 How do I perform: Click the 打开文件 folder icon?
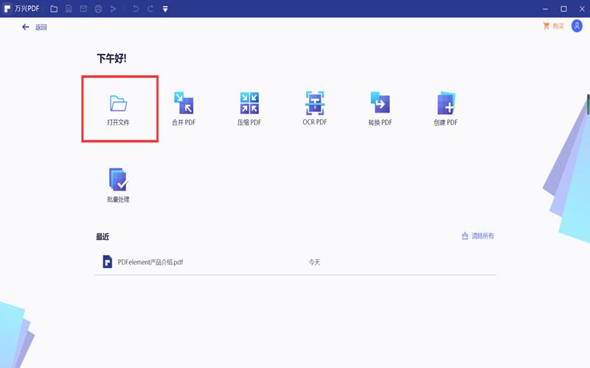(119, 103)
